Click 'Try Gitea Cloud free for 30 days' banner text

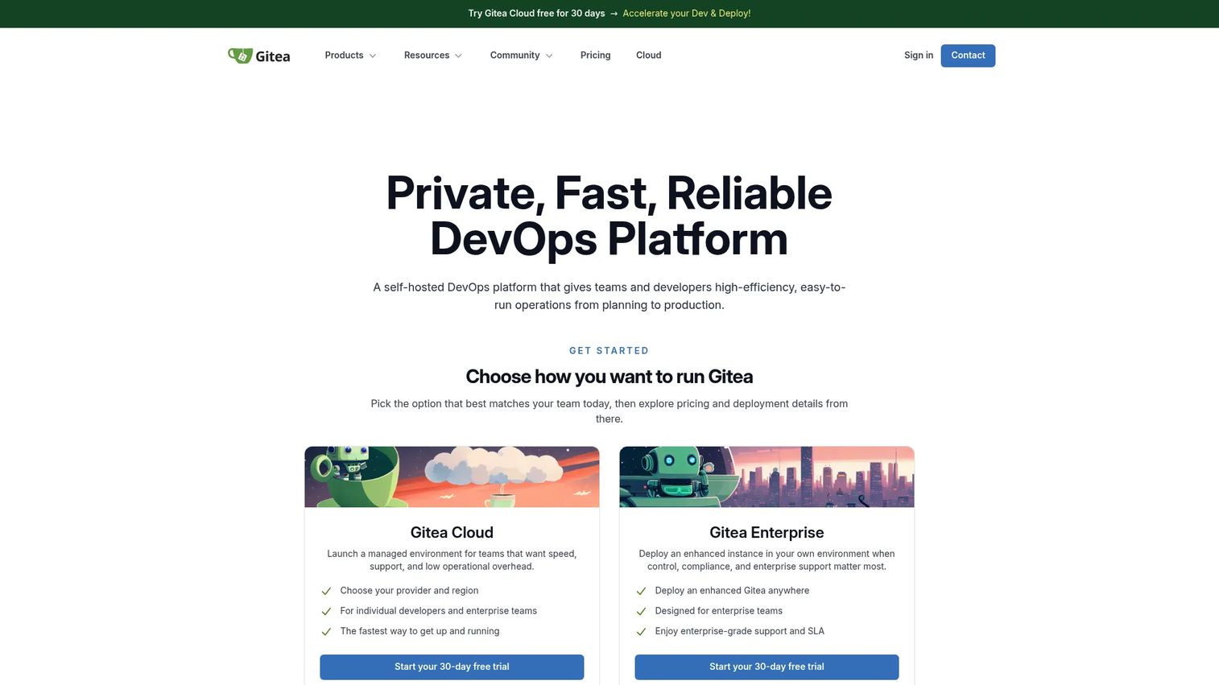[x=536, y=14]
